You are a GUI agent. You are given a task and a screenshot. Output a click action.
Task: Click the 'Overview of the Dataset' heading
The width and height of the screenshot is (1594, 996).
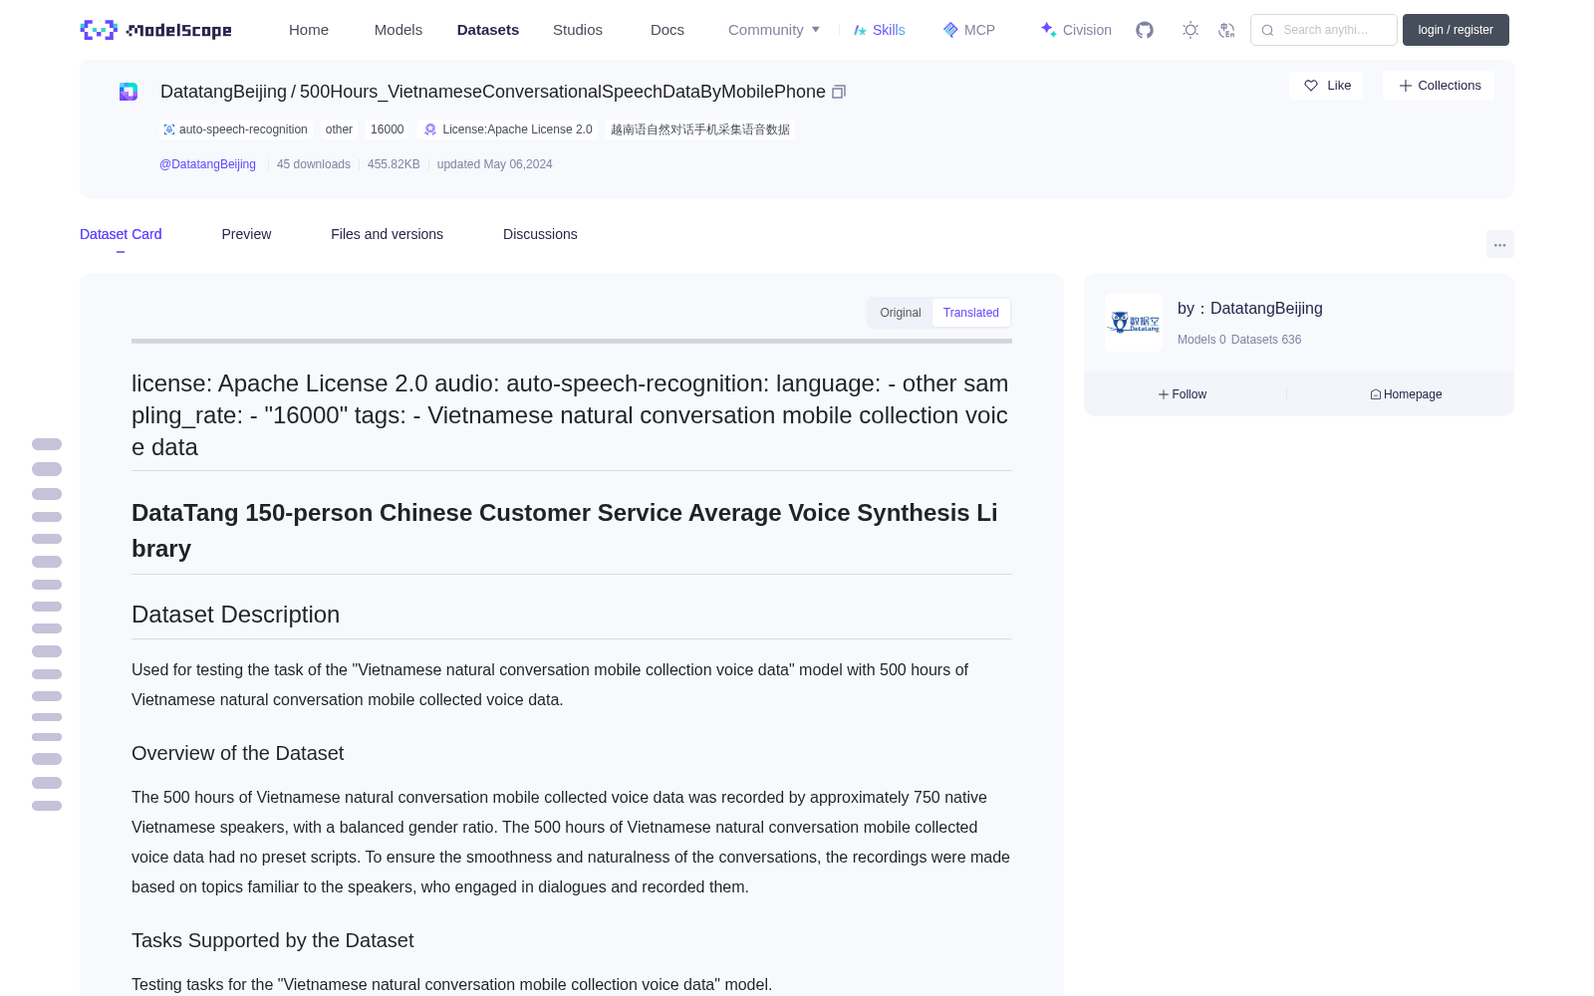click(x=237, y=753)
